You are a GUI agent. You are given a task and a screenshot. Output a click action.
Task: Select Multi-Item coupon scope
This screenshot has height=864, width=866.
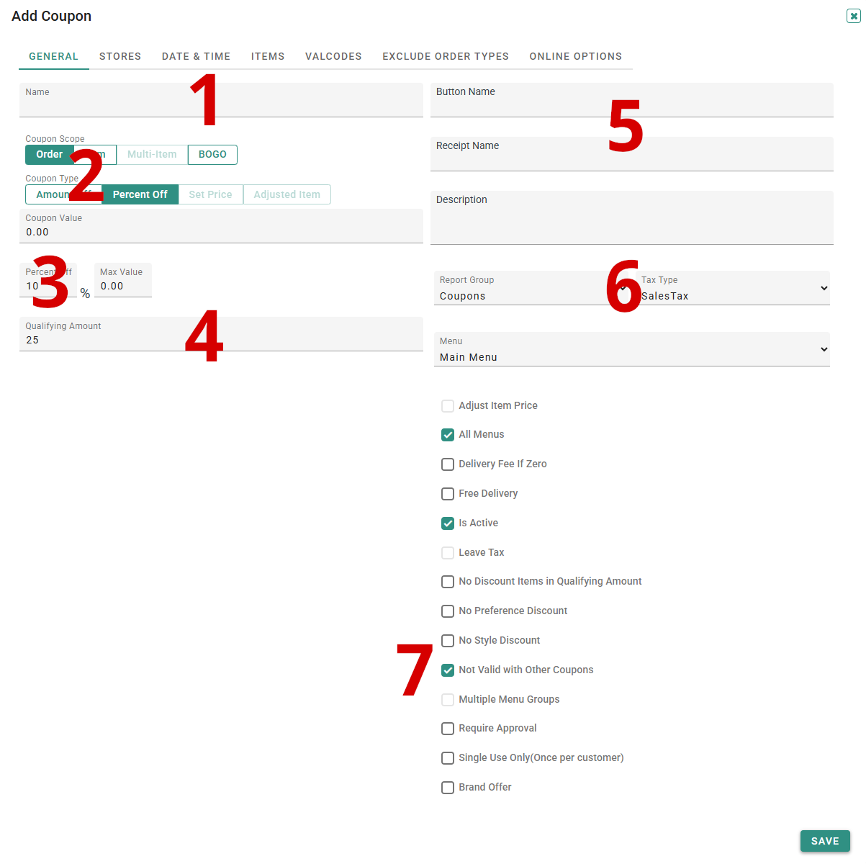152,155
